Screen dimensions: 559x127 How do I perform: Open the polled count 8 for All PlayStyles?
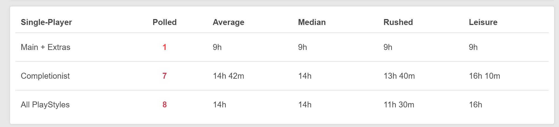[165, 105]
